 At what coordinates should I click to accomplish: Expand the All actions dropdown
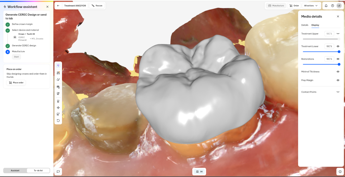point(311,6)
